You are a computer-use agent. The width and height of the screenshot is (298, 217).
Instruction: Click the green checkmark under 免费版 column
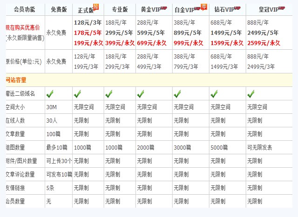coord(50,94)
